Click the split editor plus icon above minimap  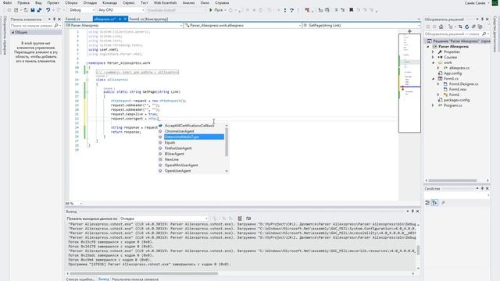409,31
